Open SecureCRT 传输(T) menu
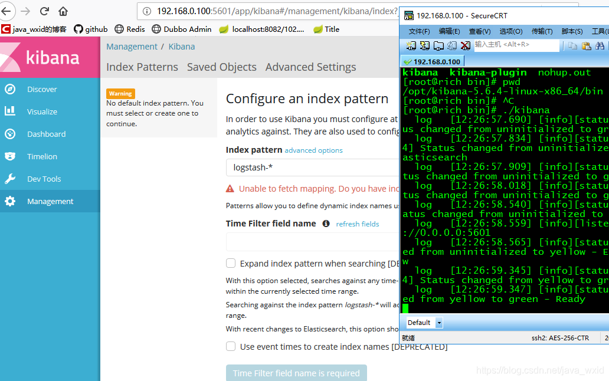The width and height of the screenshot is (609, 381). coord(542,31)
